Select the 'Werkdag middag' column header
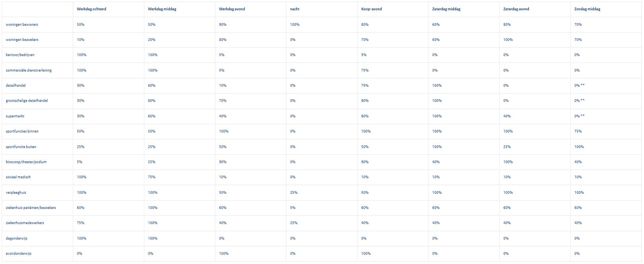The image size is (644, 264). tap(162, 9)
